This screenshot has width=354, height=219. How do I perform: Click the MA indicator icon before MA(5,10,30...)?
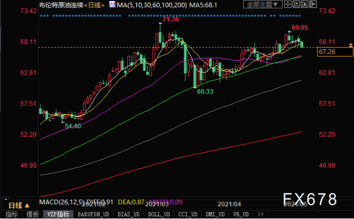(x=112, y=4)
